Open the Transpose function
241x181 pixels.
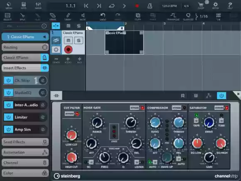coord(173,17)
